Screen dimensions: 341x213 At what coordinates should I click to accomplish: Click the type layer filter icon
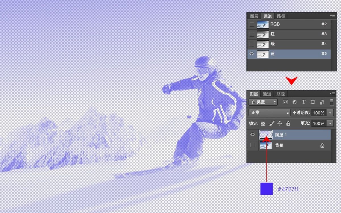(x=303, y=102)
